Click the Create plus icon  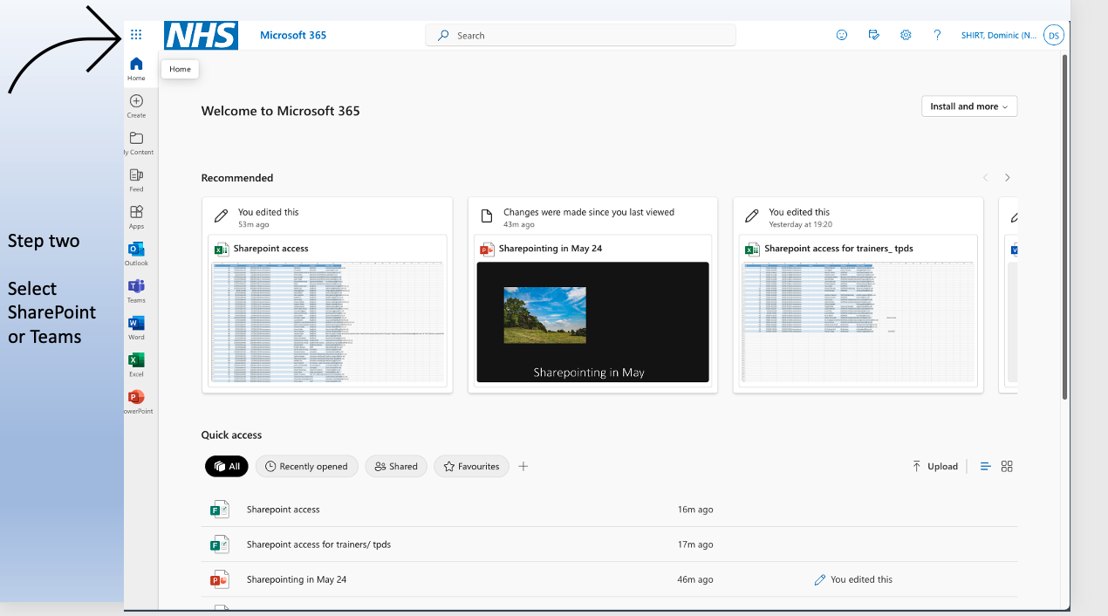[136, 101]
